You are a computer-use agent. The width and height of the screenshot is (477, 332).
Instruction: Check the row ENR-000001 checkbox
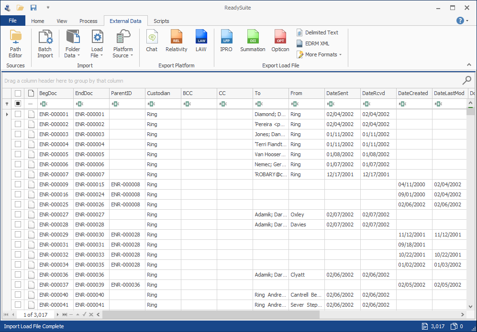(18, 114)
